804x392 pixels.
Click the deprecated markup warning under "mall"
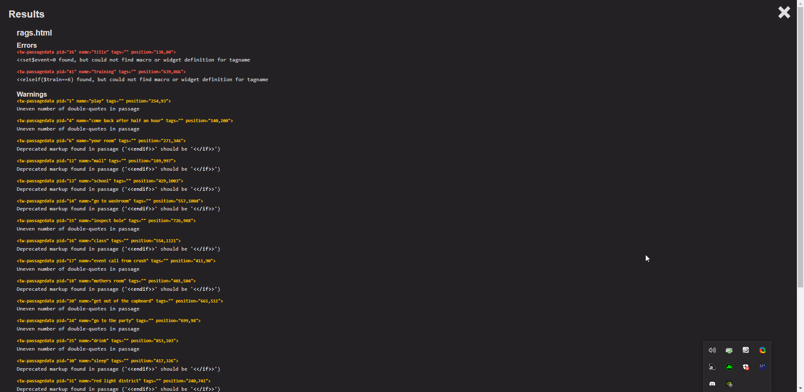[119, 169]
